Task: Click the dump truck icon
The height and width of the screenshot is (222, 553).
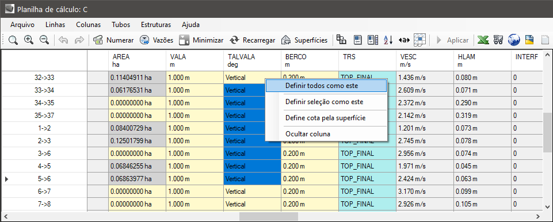Action: tap(498, 40)
